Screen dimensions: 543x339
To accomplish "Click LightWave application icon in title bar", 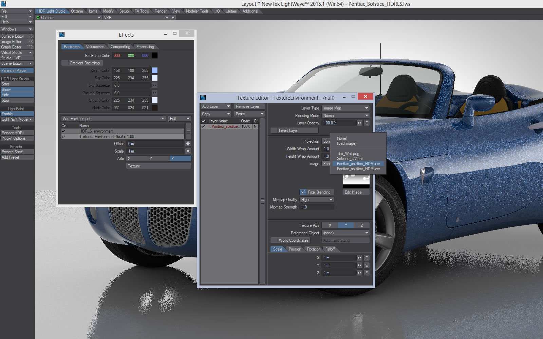I will 3,4.
